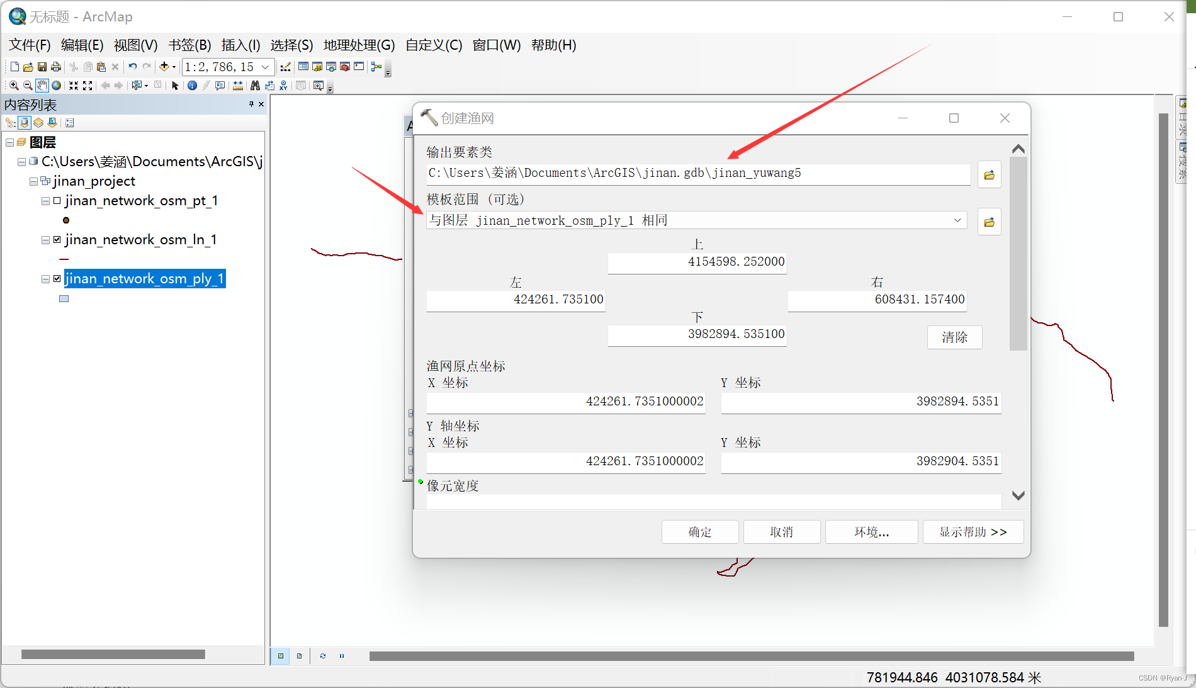Toggle visibility of jinan_network_osm_ln_1 layer

click(x=57, y=240)
